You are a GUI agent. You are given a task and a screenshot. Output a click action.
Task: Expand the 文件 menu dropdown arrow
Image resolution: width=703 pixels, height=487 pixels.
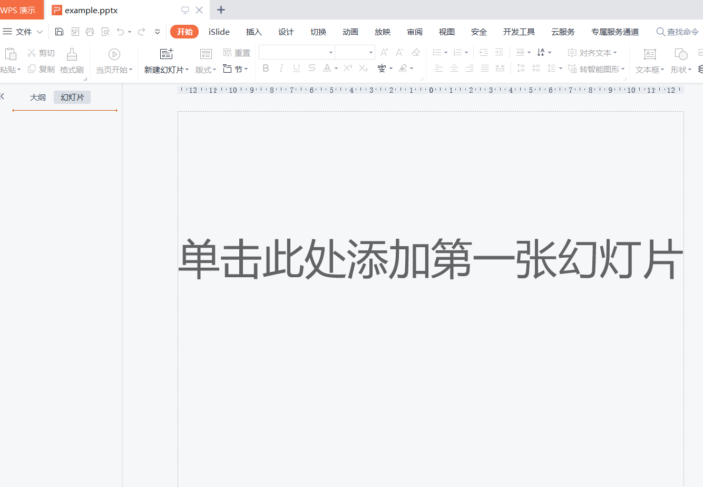tap(40, 32)
